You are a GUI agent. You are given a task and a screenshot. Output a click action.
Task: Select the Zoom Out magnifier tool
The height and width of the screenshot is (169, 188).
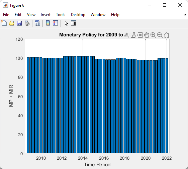pyautogui.click(x=160, y=35)
